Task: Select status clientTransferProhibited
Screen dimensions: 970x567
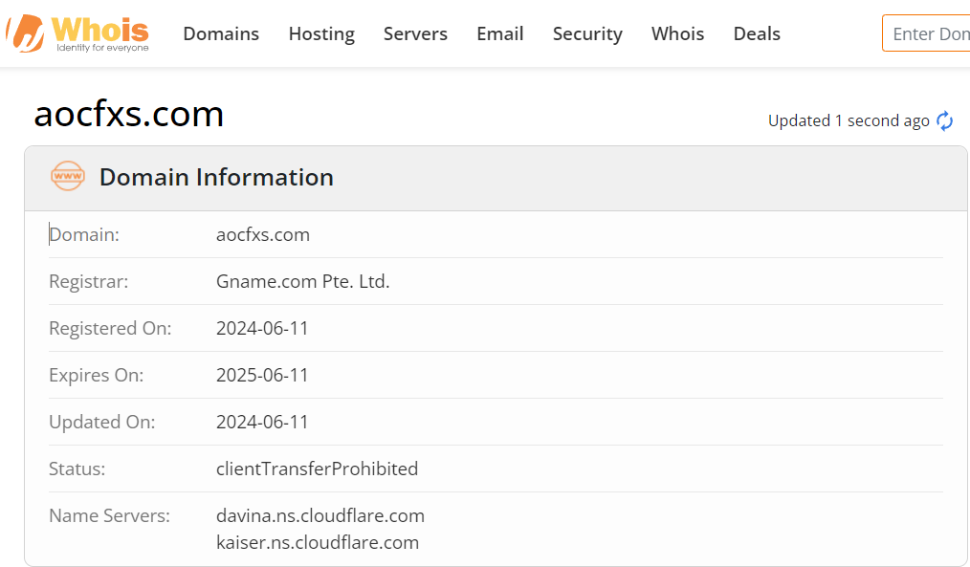Action: tap(317, 469)
